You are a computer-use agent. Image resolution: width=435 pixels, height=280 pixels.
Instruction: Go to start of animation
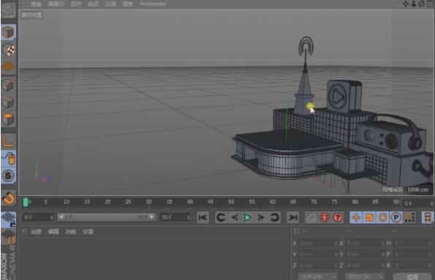[203, 217]
